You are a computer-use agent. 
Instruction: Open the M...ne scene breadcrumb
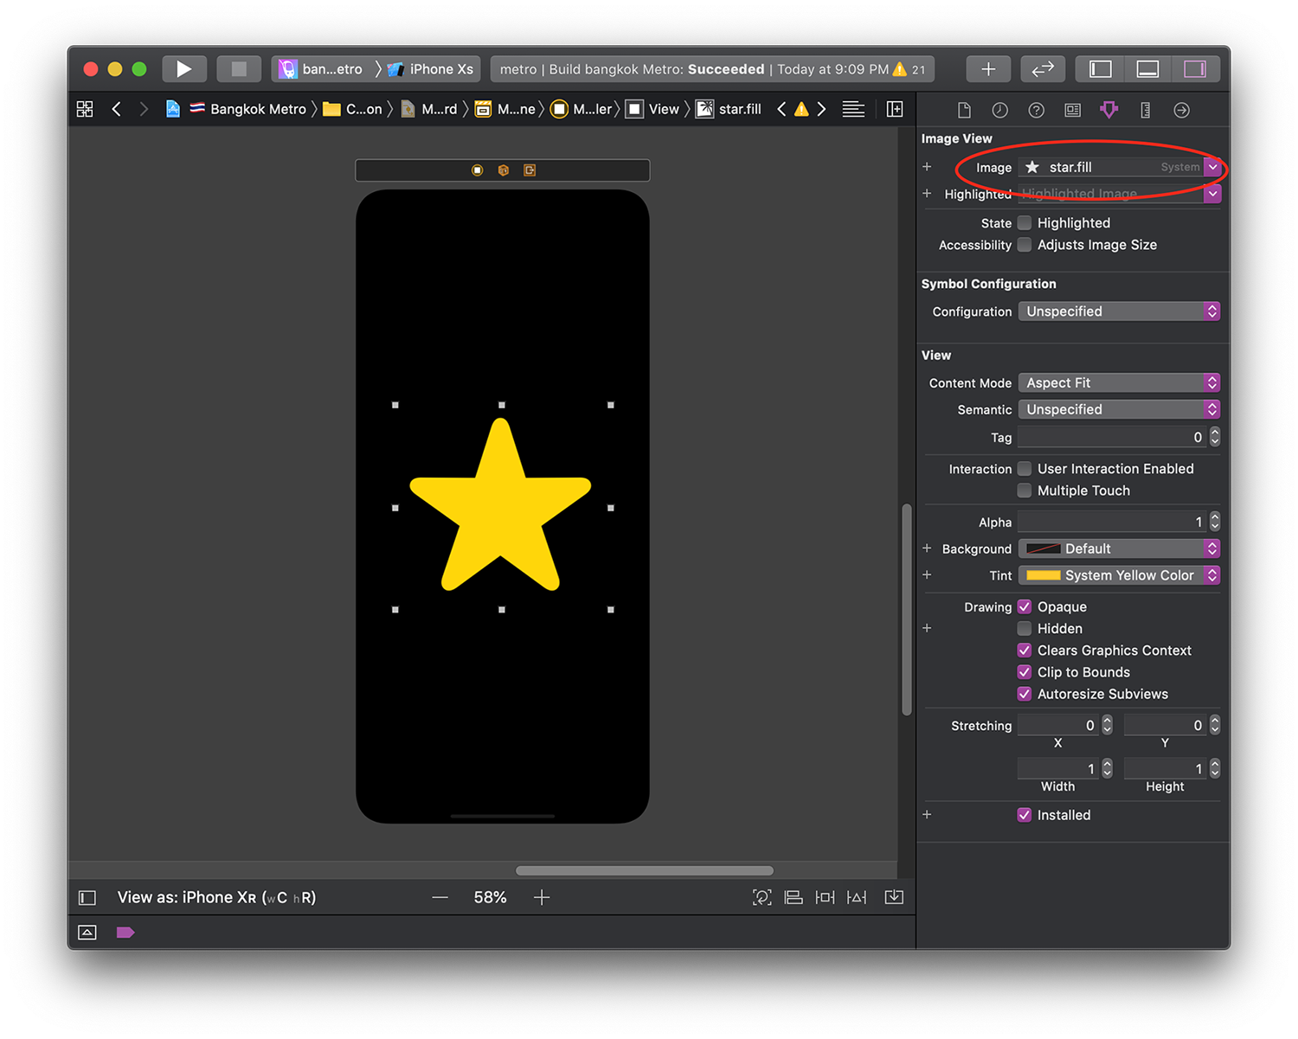506,109
